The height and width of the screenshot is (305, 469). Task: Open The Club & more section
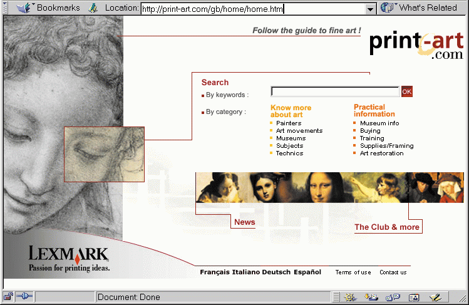387,227
